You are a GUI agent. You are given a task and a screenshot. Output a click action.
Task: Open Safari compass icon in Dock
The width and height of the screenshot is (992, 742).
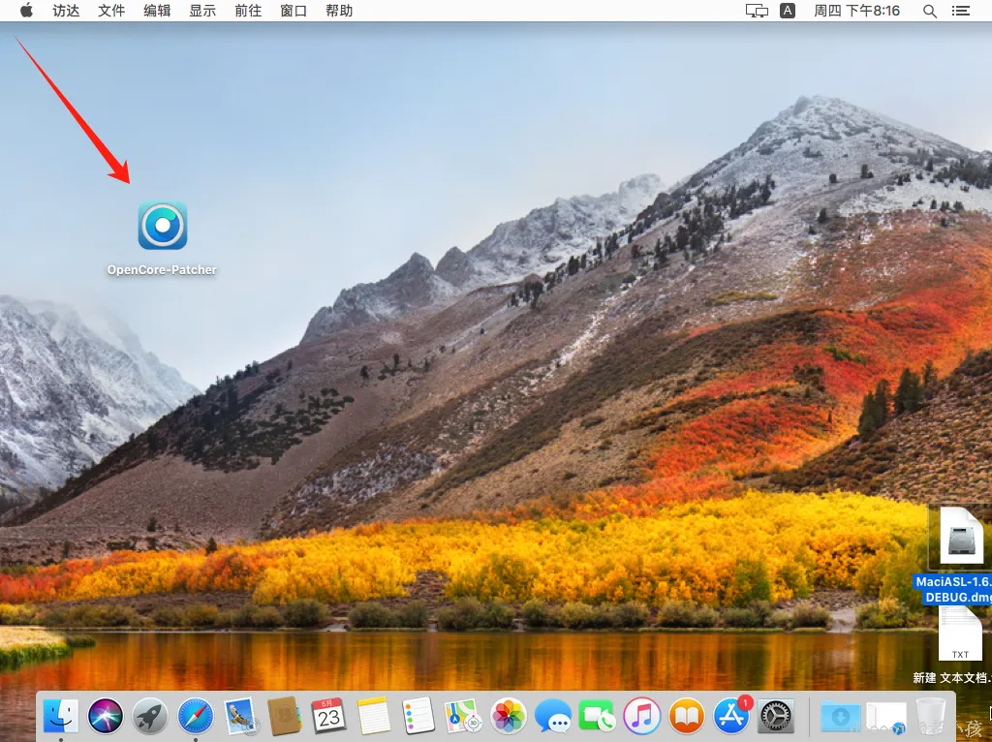point(196,717)
